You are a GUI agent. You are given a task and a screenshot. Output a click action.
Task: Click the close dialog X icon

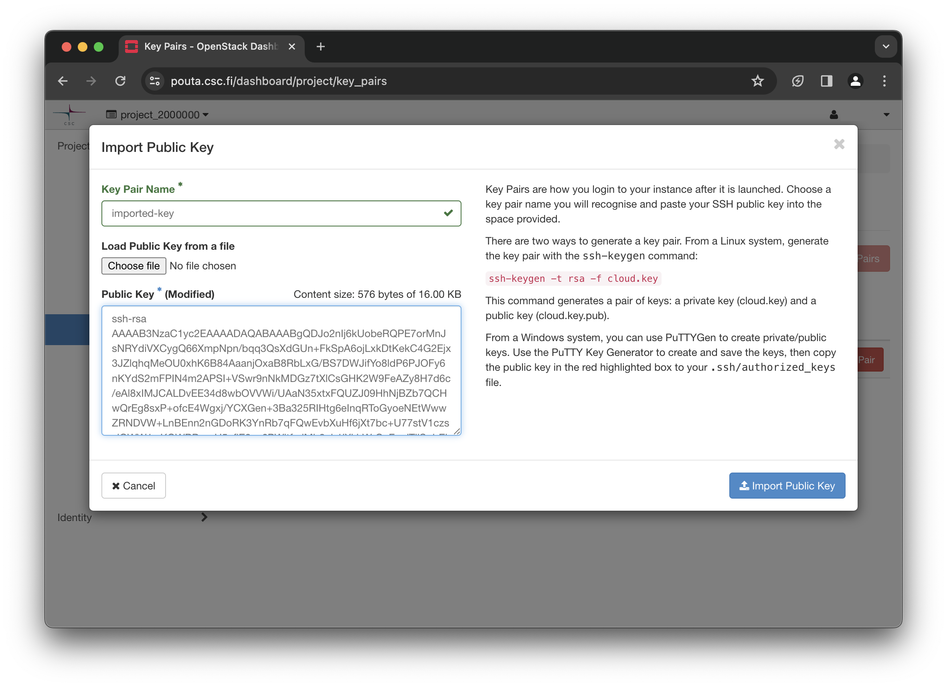(840, 144)
